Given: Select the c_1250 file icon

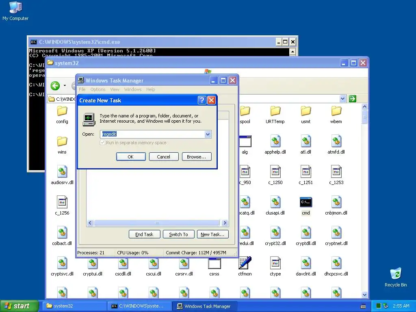Looking at the screenshot, I should pyautogui.click(x=275, y=172).
